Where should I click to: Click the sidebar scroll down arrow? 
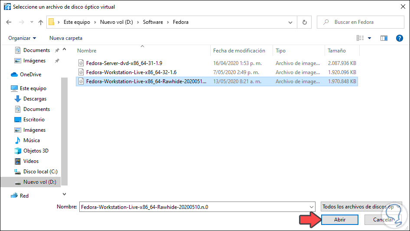64,194
